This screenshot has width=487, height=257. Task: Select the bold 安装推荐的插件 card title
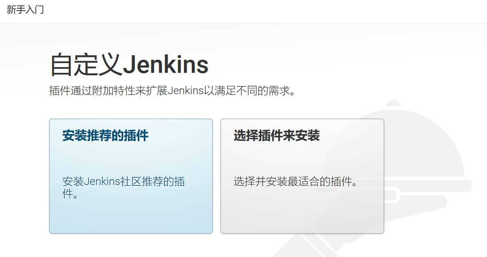[x=105, y=135]
